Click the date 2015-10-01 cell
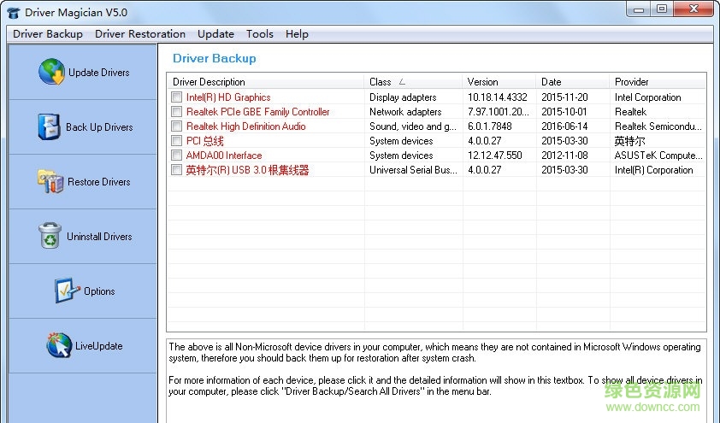Image resolution: width=720 pixels, height=423 pixels. click(x=564, y=111)
